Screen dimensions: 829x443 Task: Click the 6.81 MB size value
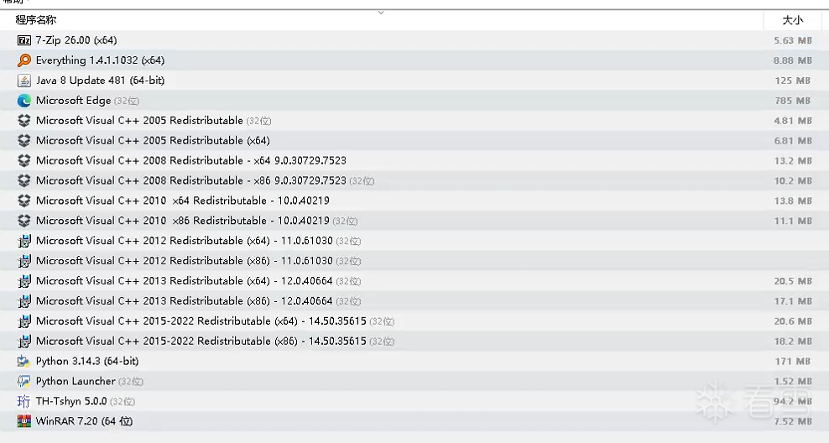pos(793,141)
